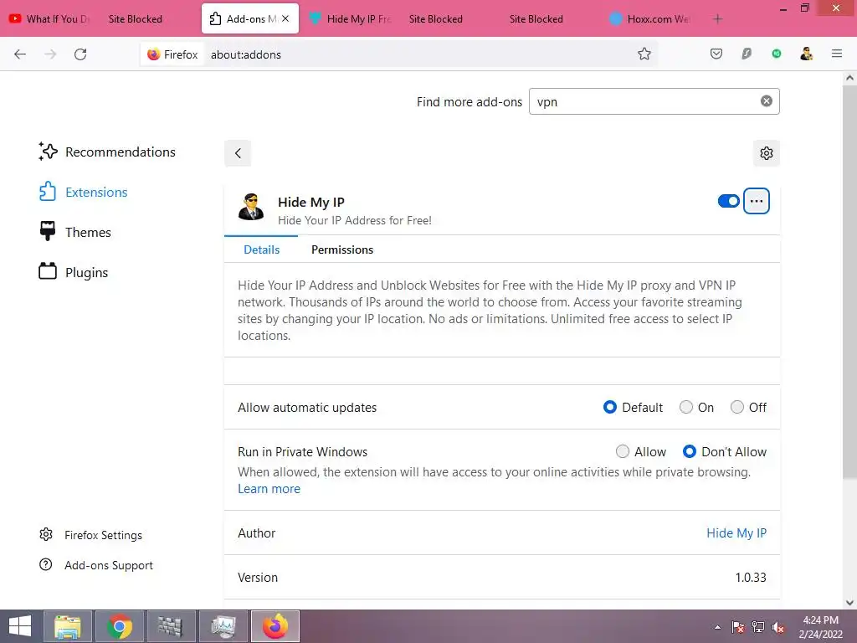Click the version number 1.0.33
Image resolution: width=857 pixels, height=643 pixels.
pos(751,578)
